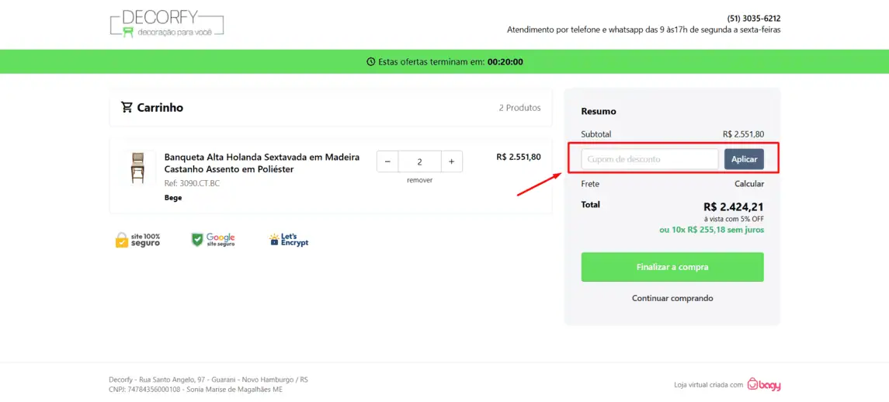
Task: Click the Finalizar a compra button
Action: coord(672,267)
